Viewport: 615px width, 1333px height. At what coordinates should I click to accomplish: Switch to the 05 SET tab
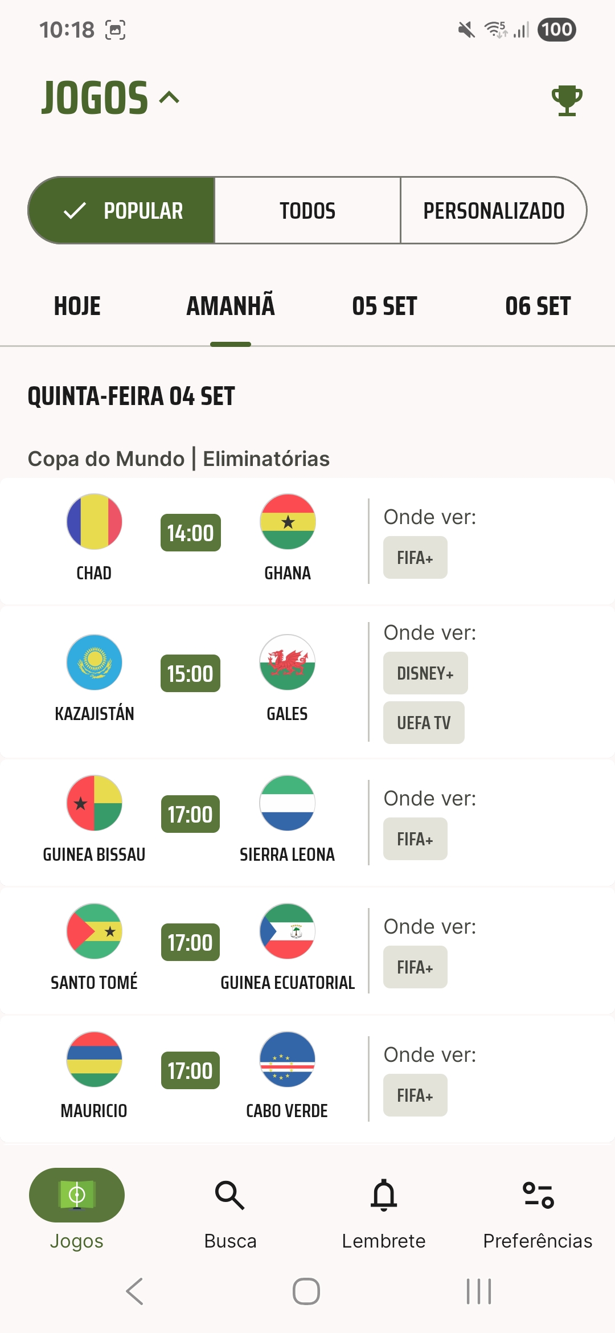click(384, 306)
